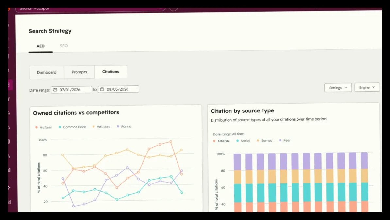The height and width of the screenshot is (220, 390).
Task: Toggle the Affiliate source type in the legend
Action: click(x=221, y=141)
